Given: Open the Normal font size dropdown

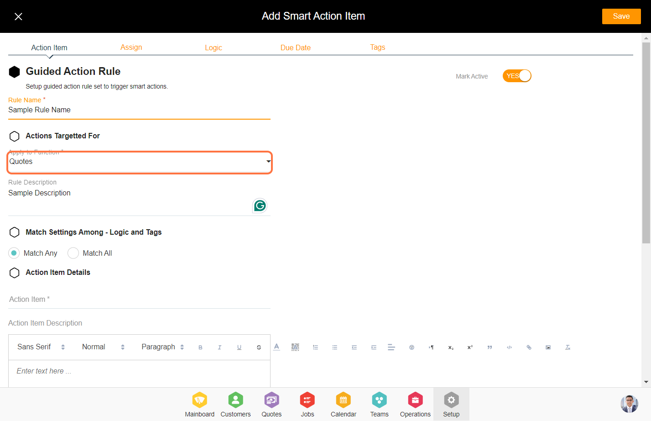Looking at the screenshot, I should tap(103, 347).
